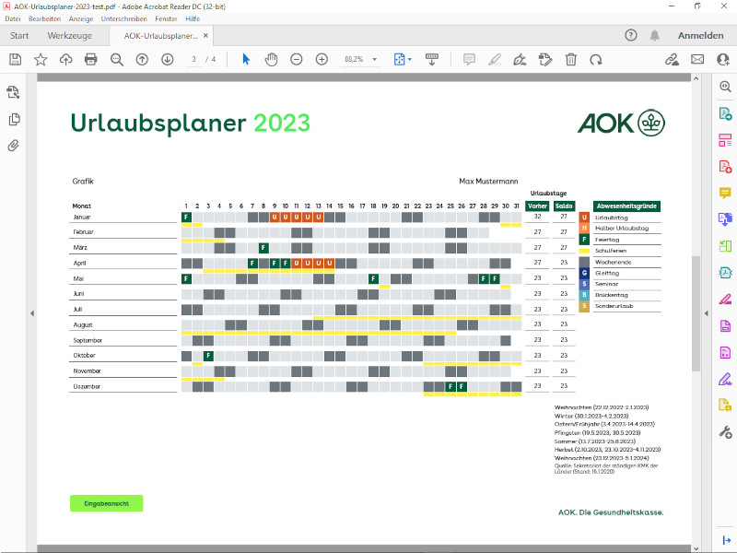The width and height of the screenshot is (737, 553).
Task: Click the blue Gleittag legend swatch
Action: 584,273
